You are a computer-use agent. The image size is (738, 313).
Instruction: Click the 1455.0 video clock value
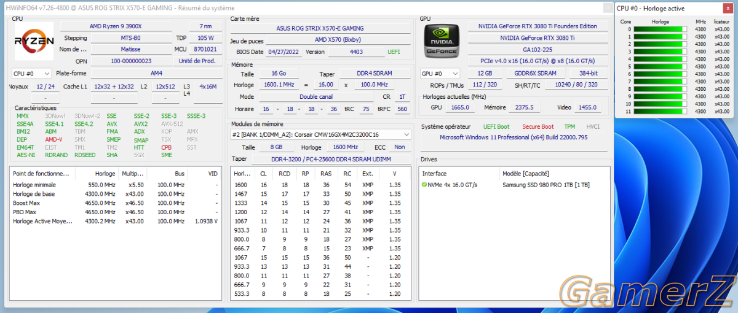[x=587, y=107]
